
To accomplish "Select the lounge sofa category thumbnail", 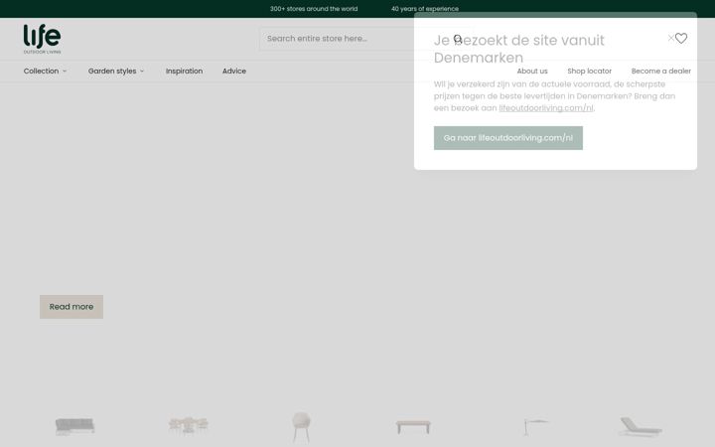I will click(x=74, y=426).
